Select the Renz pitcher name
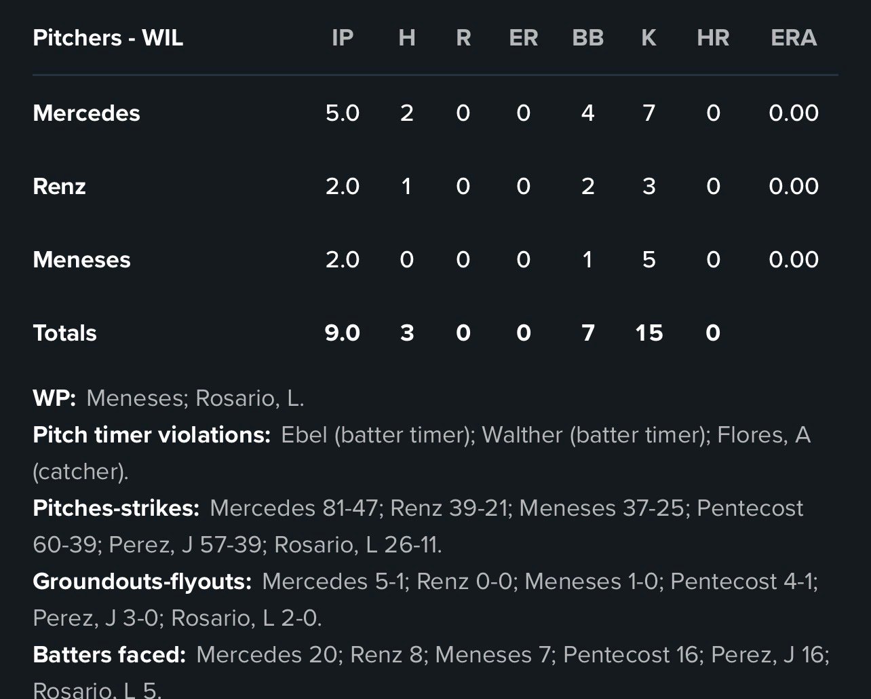 coord(59,186)
